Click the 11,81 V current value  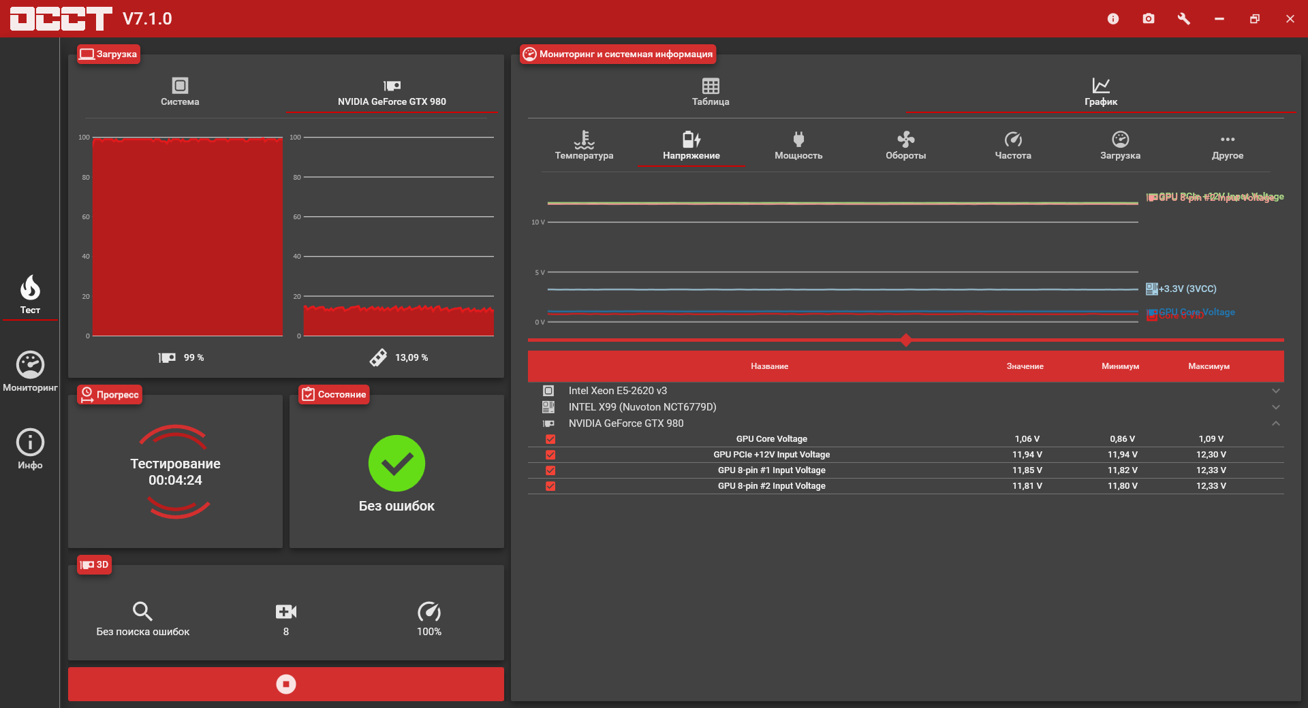coord(1027,486)
